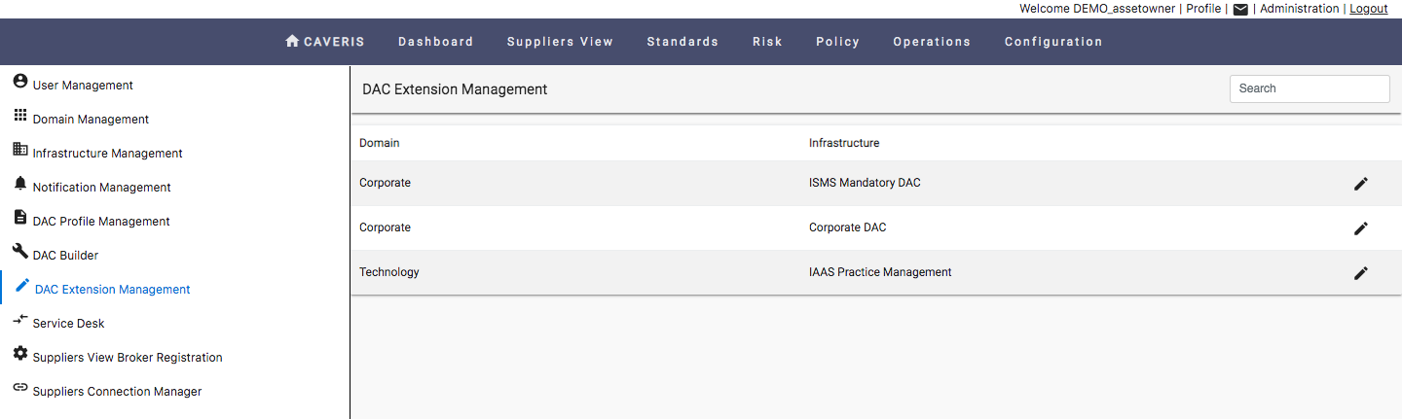Image resolution: width=1402 pixels, height=419 pixels.
Task: Select Suppliers Connection Manager
Action: tap(117, 392)
